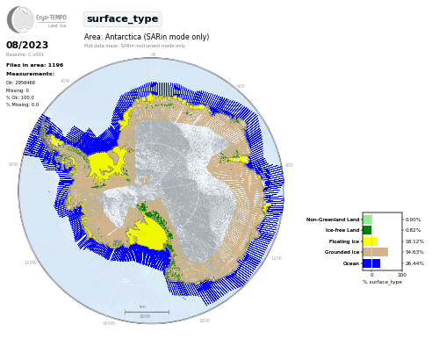Screen dimensions: 432x360
Task: Click the Cryo-TEMPO globe logo
Action: tap(20, 19)
